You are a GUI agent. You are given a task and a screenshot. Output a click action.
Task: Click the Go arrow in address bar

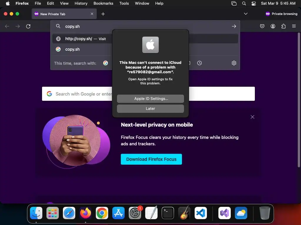(234, 26)
